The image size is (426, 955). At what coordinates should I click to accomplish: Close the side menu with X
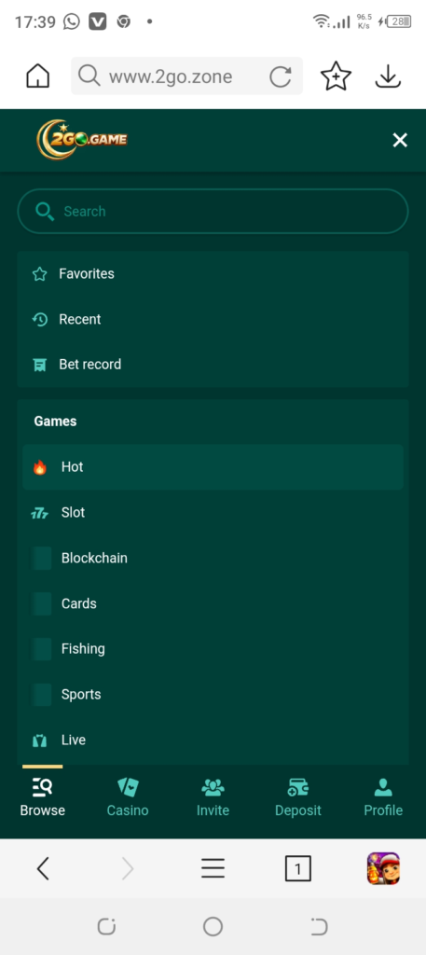[x=400, y=140]
